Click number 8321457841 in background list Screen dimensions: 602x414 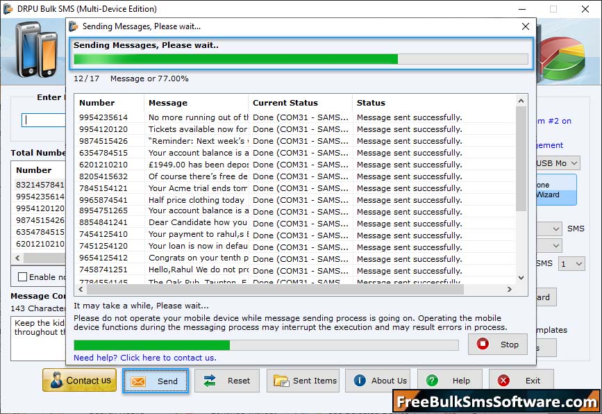pyautogui.click(x=40, y=185)
